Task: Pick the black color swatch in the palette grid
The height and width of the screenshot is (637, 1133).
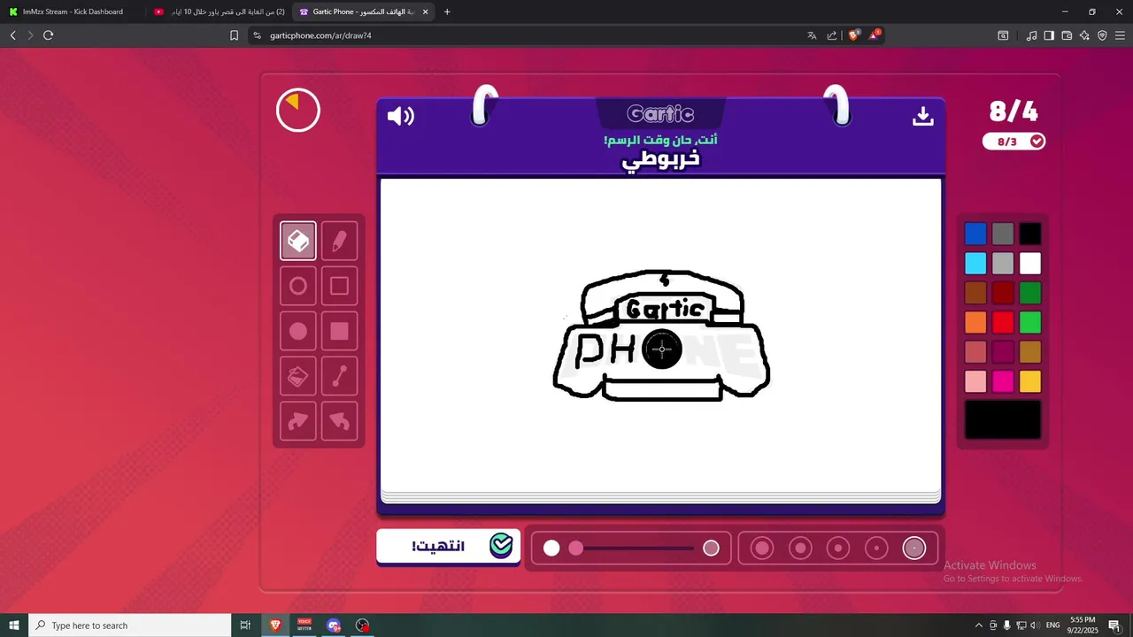Action: [x=1030, y=234]
